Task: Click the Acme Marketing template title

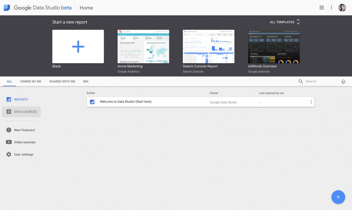Action: (x=130, y=66)
